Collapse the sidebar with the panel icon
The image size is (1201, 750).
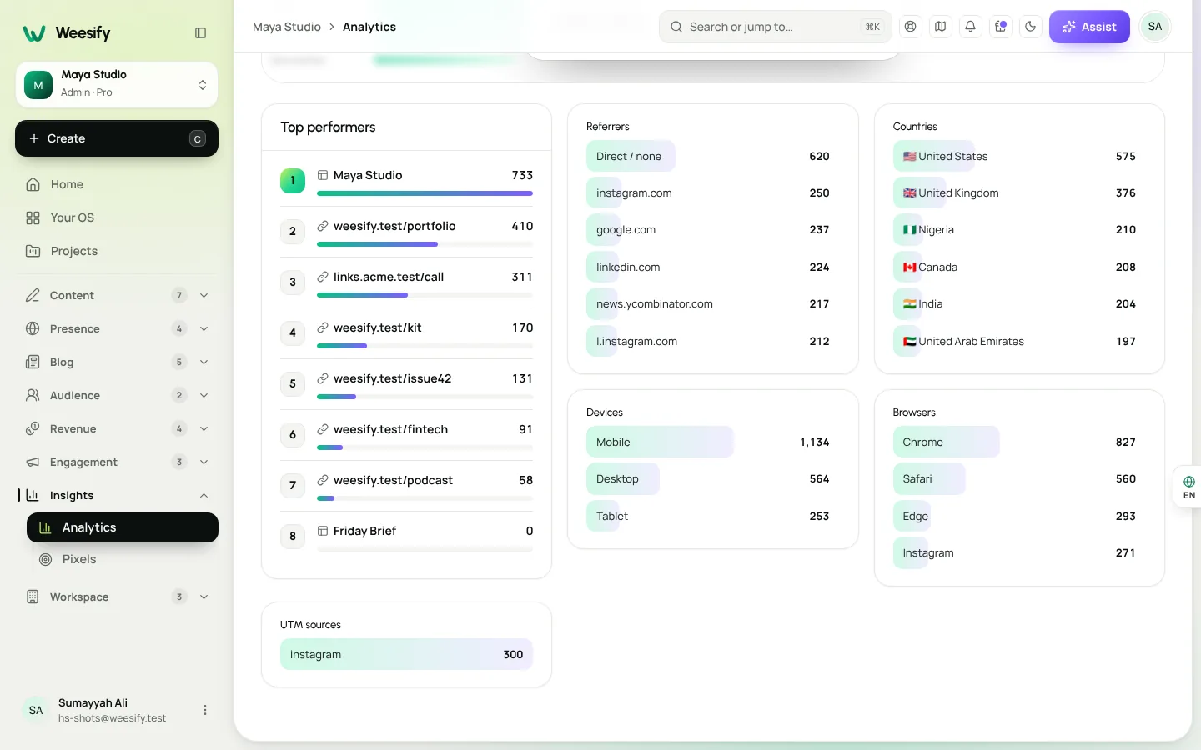(200, 33)
